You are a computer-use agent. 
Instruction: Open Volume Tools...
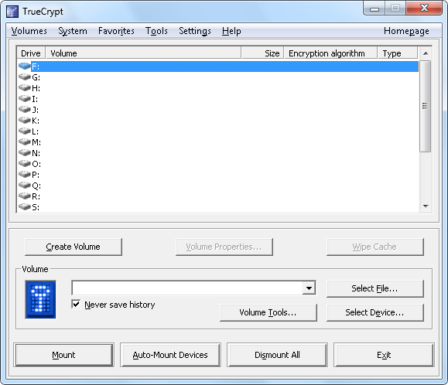pos(268,312)
